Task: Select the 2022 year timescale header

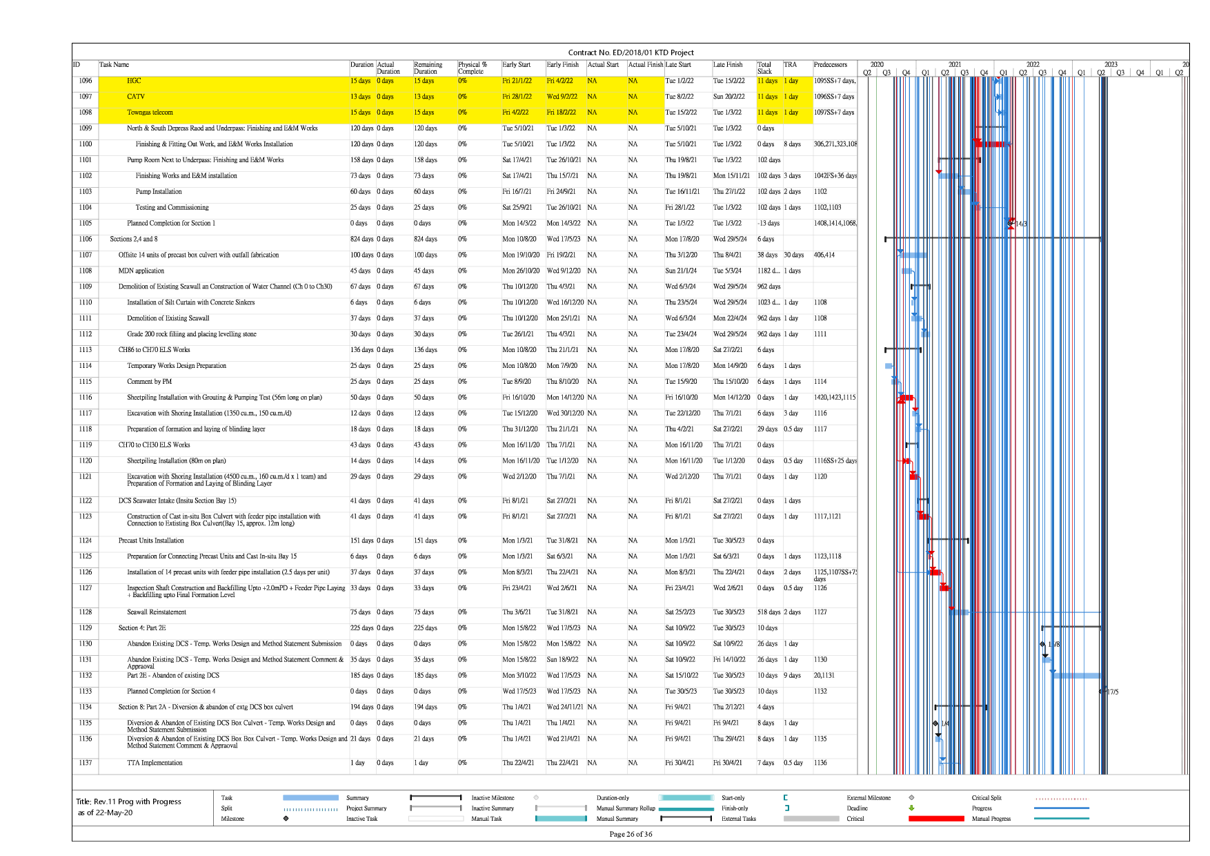Action: tap(1032, 64)
